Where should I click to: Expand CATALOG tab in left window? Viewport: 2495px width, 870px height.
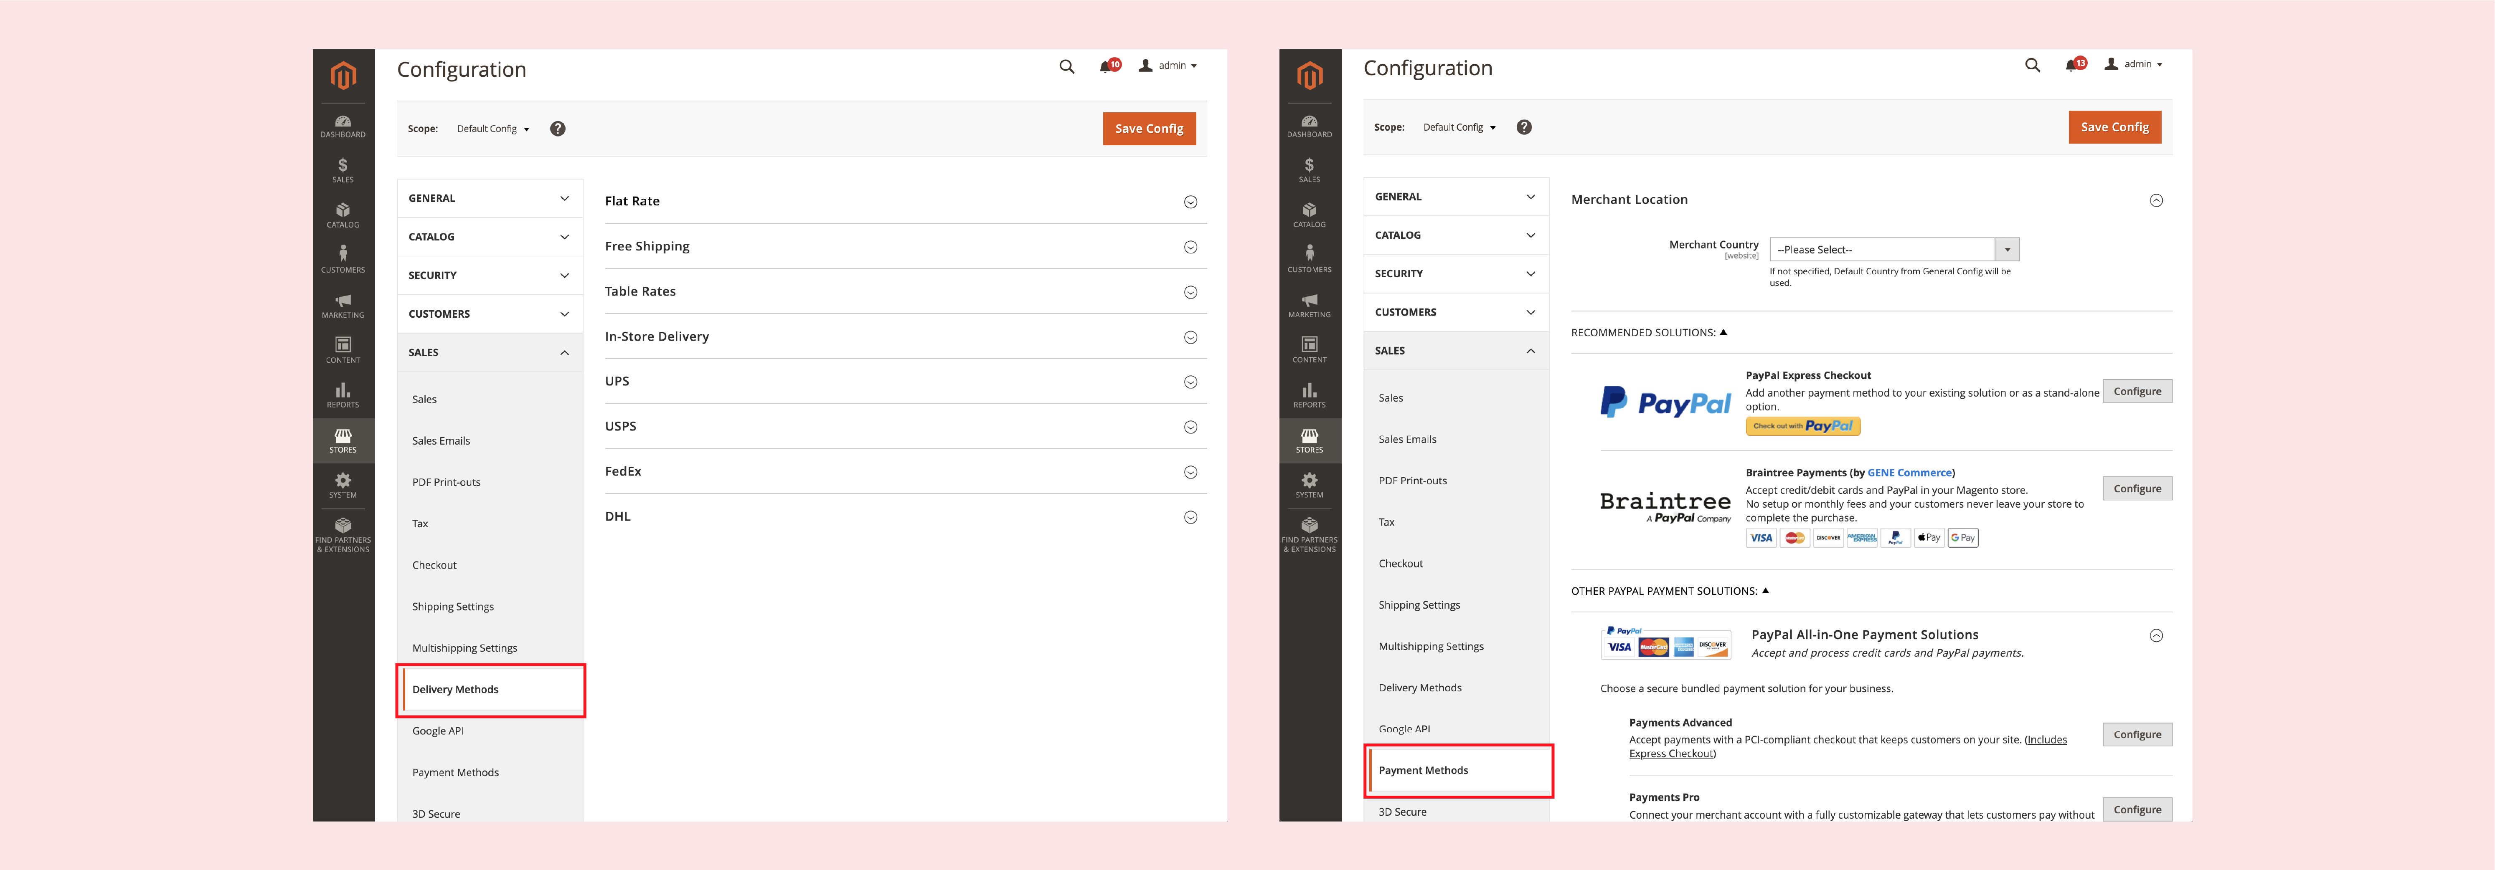click(490, 237)
